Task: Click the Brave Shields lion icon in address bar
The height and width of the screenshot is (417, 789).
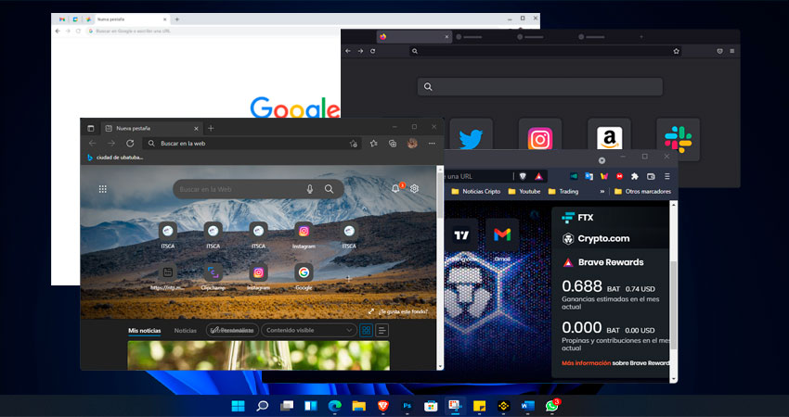Action: [523, 176]
